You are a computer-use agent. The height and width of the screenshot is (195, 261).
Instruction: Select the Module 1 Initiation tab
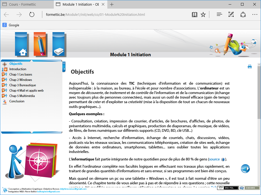coord(81,4)
